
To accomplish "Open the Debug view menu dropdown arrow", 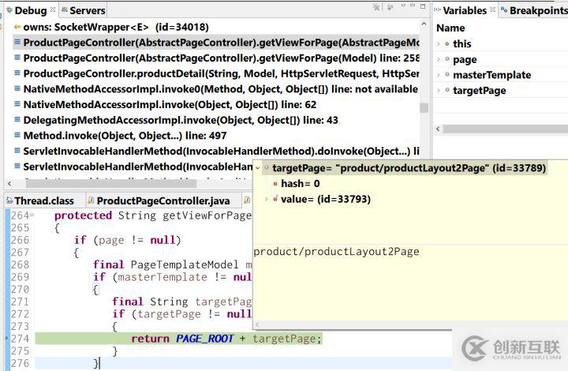I will point(403,6).
